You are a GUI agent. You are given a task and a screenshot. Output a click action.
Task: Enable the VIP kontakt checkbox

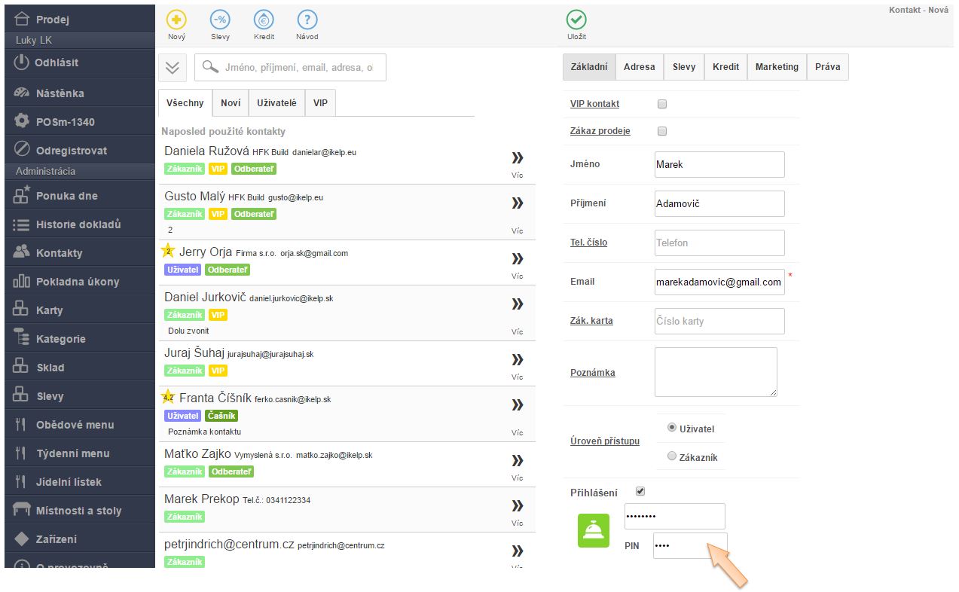(x=662, y=104)
